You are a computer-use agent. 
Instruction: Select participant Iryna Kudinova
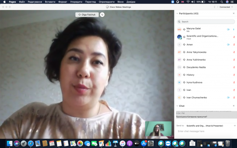click(x=206, y=82)
